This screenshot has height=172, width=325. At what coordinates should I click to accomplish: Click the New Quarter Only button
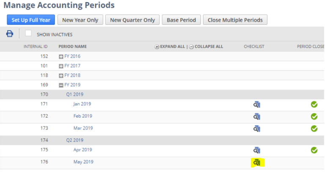pos(132,20)
